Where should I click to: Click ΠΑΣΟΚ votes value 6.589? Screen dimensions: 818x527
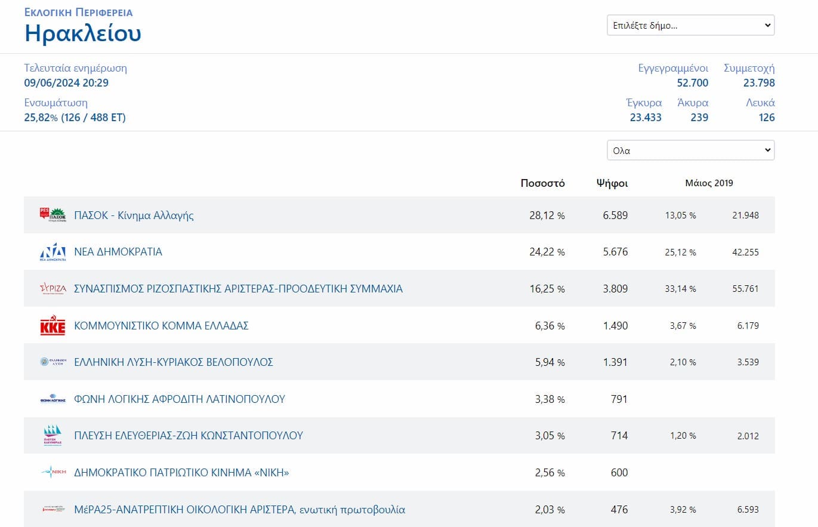coord(615,215)
